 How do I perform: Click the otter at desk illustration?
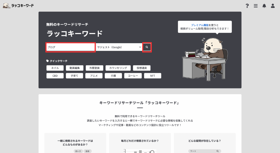[205, 59]
